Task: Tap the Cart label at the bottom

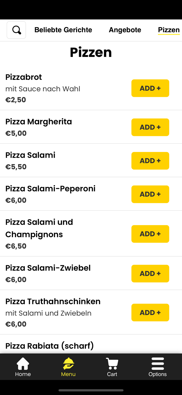Action: [x=112, y=374]
